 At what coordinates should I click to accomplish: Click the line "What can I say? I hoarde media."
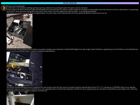click(16, 6)
